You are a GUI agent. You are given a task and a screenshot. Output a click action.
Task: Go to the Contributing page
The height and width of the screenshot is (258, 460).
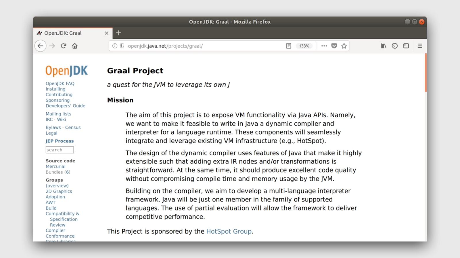pos(59,95)
